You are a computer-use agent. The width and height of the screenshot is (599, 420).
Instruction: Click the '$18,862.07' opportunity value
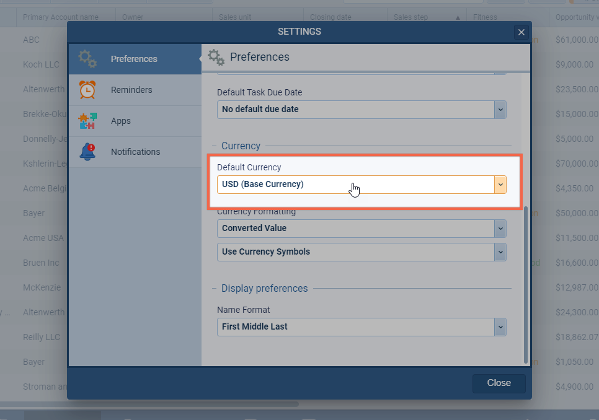tap(577, 337)
